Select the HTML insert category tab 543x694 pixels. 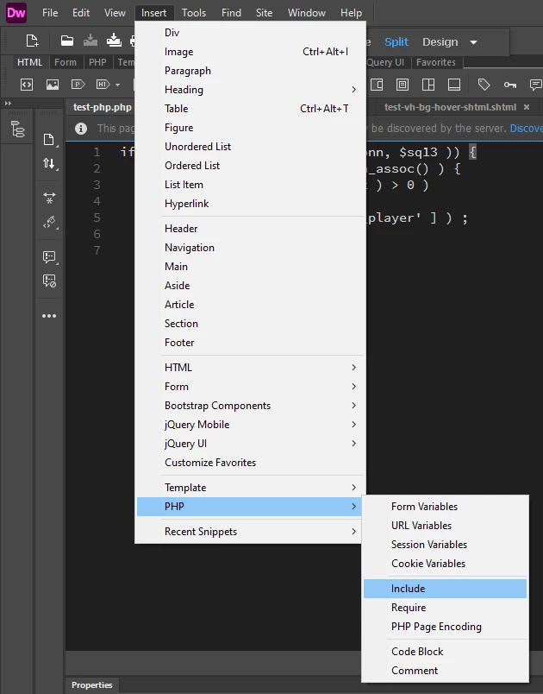29,62
